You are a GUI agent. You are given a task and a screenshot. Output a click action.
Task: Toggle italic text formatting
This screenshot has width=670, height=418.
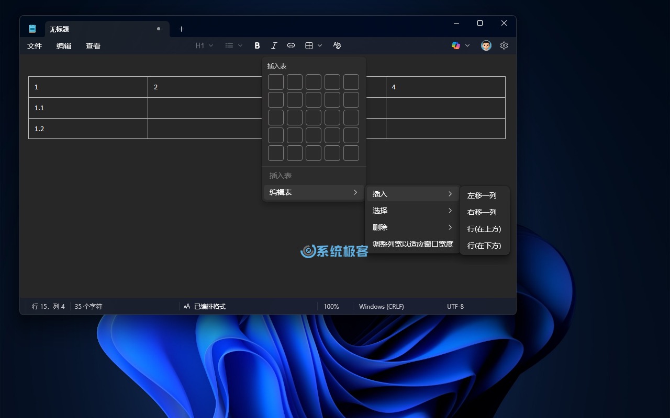pos(274,45)
